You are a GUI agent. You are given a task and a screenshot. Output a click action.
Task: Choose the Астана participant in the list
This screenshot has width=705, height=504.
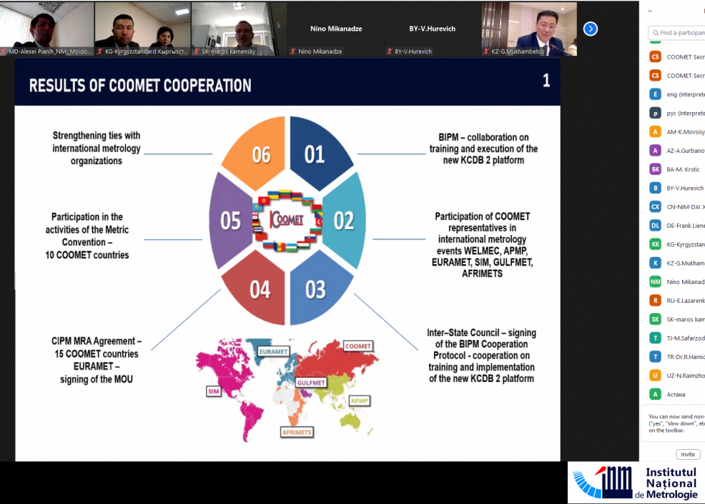click(x=676, y=394)
